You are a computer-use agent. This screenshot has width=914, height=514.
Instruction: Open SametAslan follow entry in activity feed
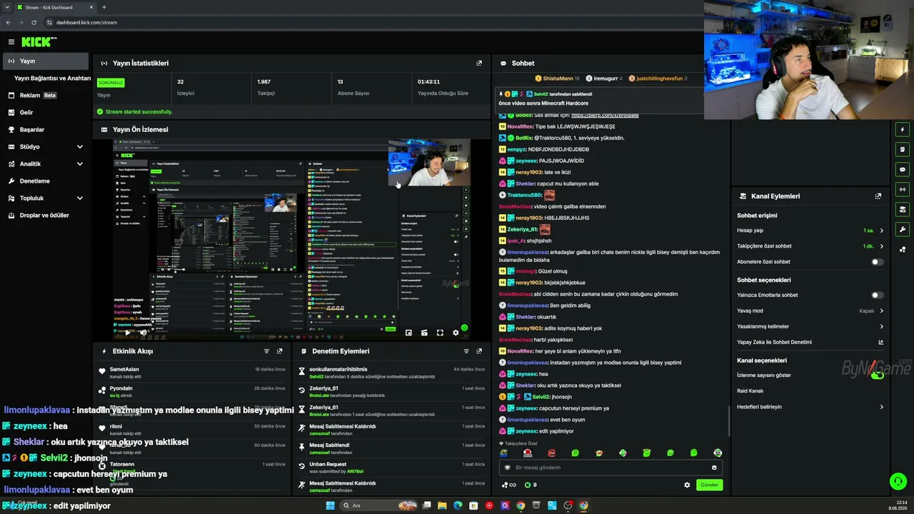click(193, 373)
